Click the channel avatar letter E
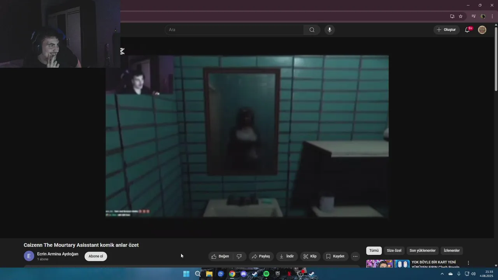This screenshot has width=498, height=280. pos(29,256)
